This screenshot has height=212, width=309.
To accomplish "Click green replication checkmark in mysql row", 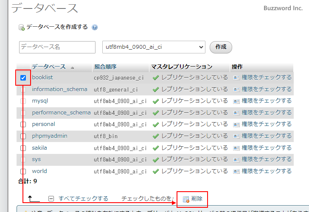I will click(x=156, y=101).
